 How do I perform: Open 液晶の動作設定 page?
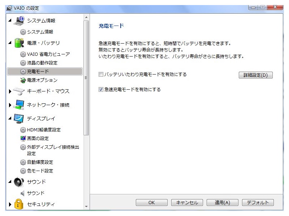pos(42,63)
